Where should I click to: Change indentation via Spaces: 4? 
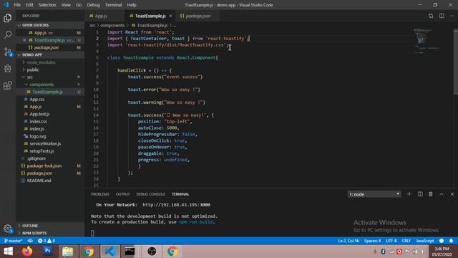coord(372,241)
